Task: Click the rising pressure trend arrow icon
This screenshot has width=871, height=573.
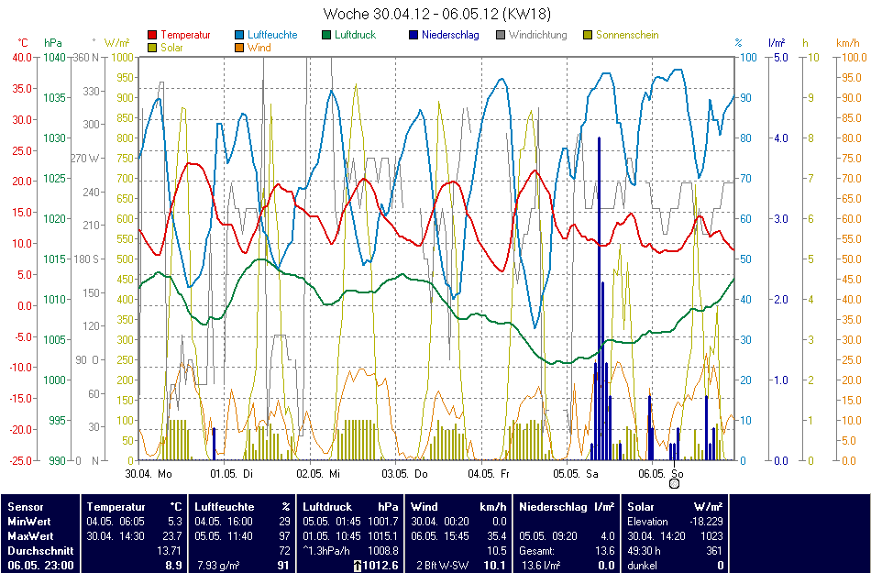Action: coord(358,566)
